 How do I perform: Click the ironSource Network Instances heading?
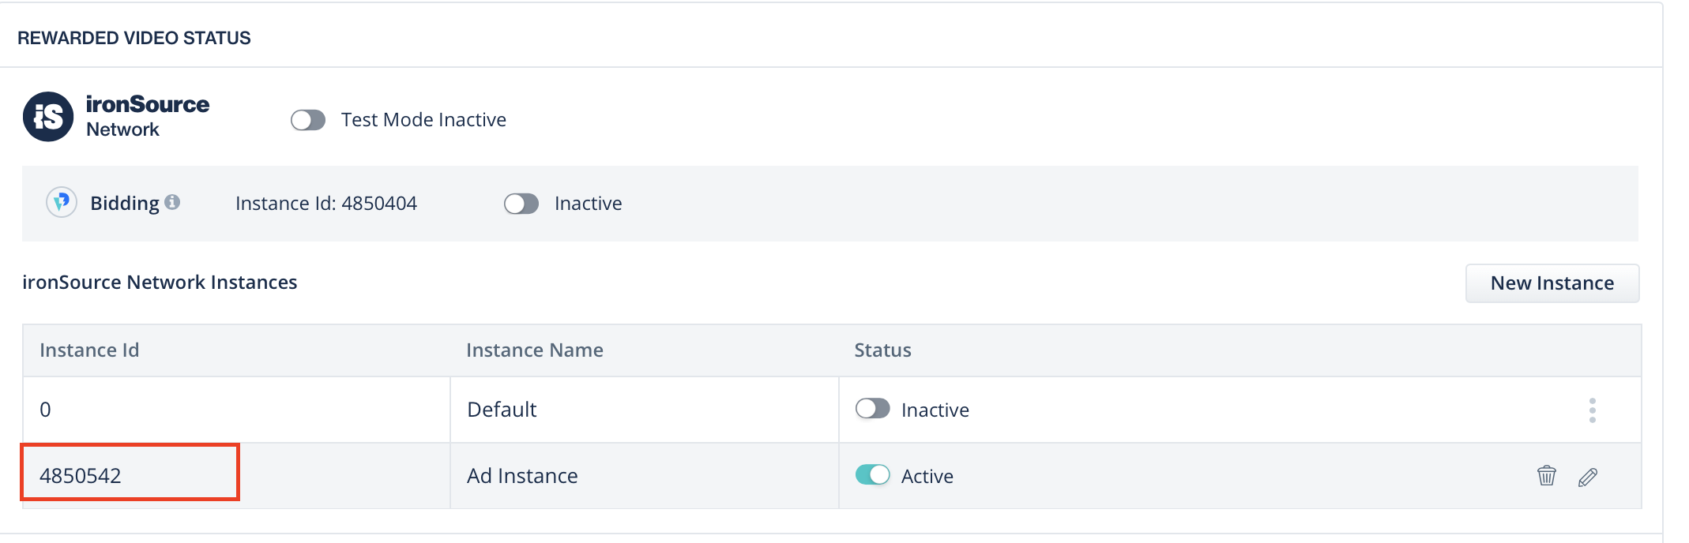160,283
